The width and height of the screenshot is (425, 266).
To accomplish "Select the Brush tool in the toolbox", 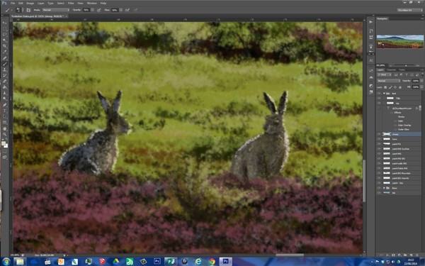I will tap(5, 64).
